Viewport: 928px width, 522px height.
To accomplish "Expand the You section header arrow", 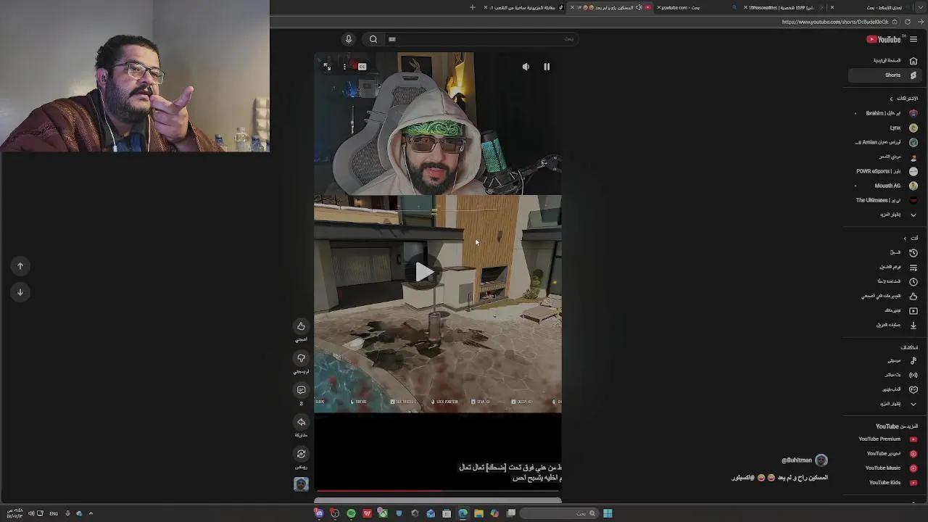I will coord(905,238).
